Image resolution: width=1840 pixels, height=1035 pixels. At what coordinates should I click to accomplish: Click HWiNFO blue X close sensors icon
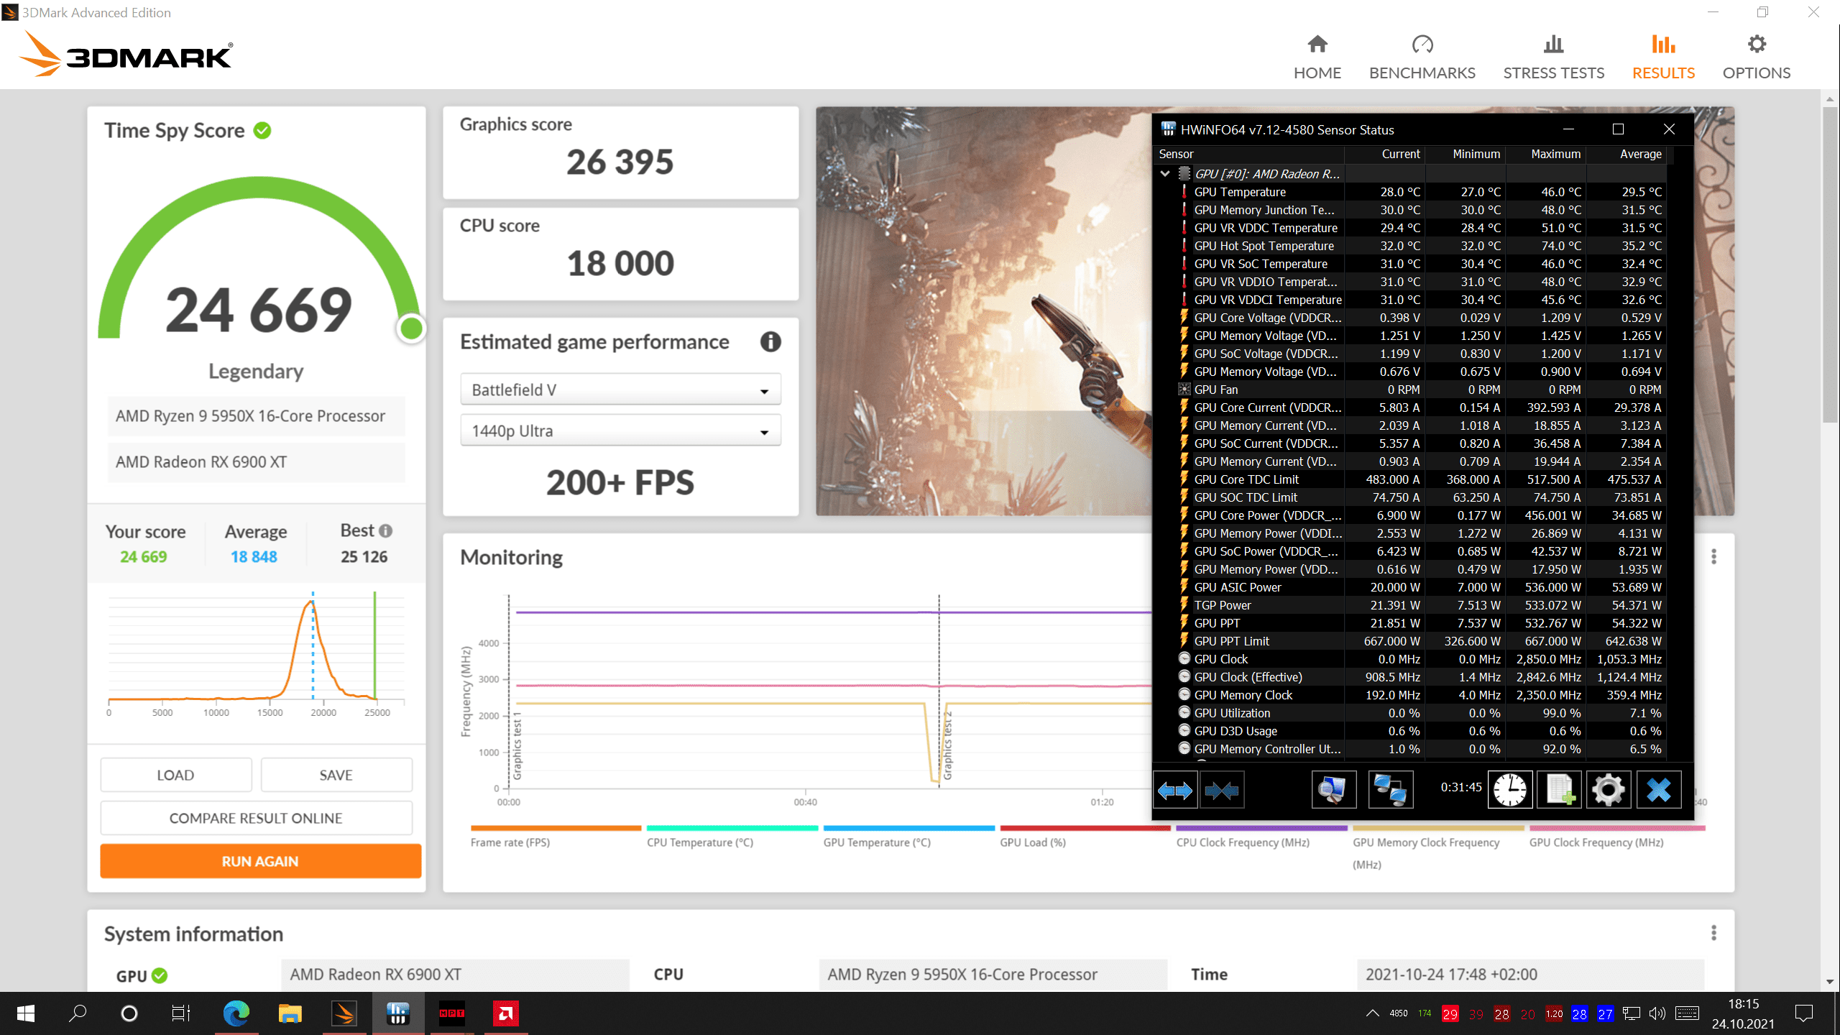(x=1658, y=790)
